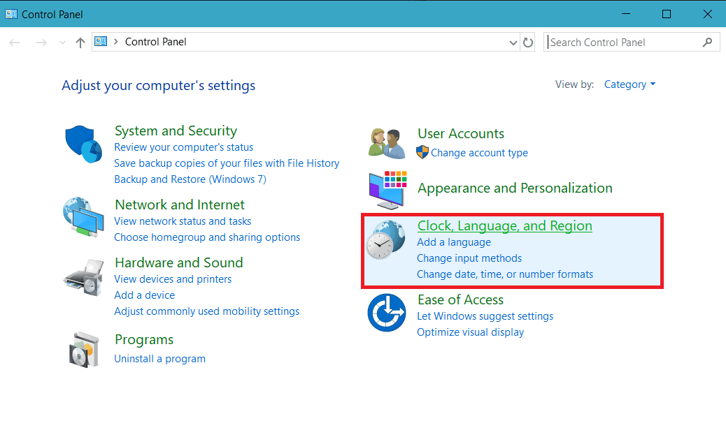Viewport: 726px width, 423px height.
Task: Expand the breadcrumb chevron before Control Panel
Action: tap(115, 42)
